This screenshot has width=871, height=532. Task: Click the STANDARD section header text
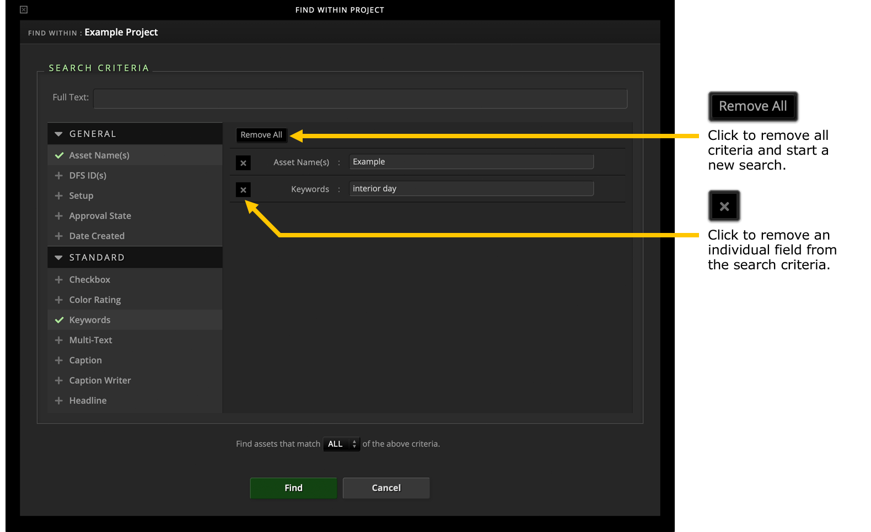pyautogui.click(x=96, y=257)
